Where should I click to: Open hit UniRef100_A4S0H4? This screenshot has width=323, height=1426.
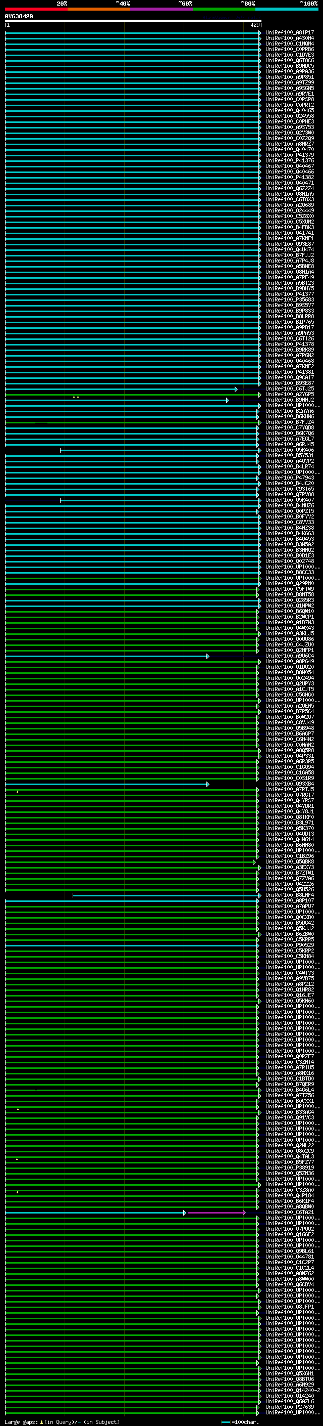289,38
